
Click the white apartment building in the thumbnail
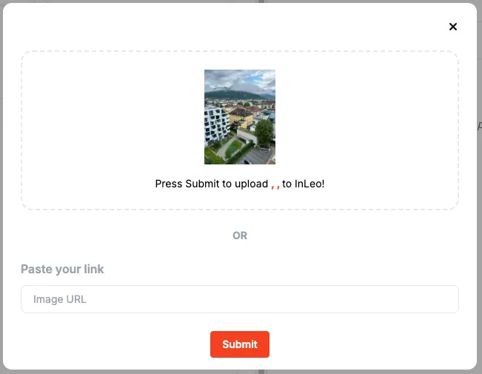tap(216, 125)
